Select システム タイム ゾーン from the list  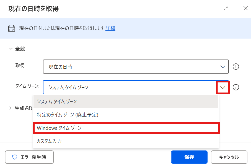tap(126, 101)
